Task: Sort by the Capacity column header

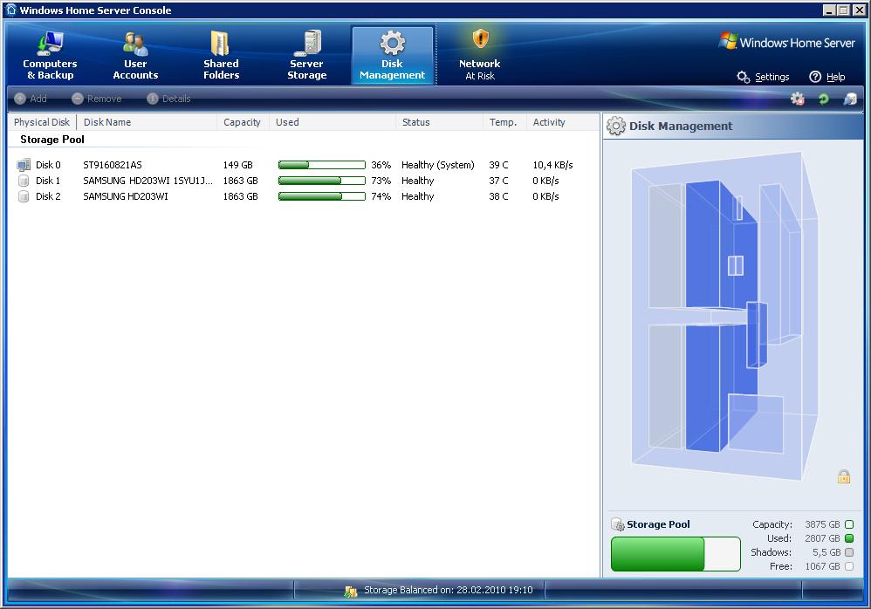Action: coord(243,122)
